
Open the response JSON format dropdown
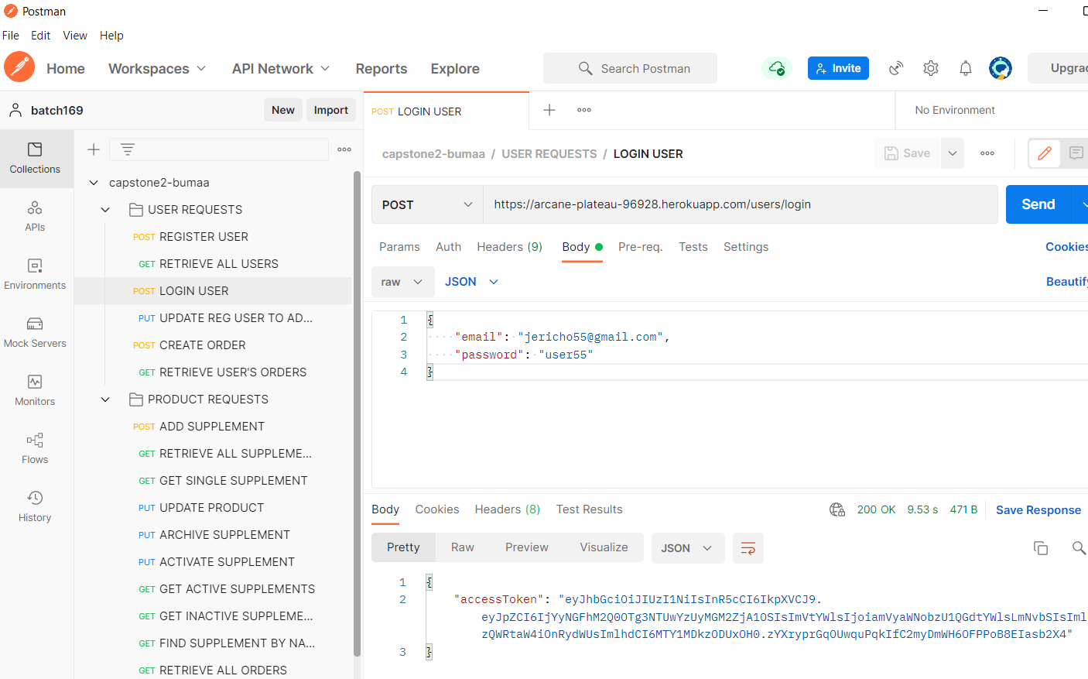tap(687, 548)
